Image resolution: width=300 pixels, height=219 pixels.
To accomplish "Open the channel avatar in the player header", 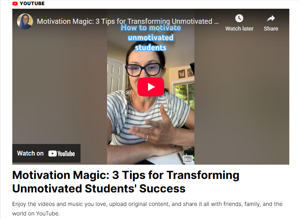I will (25, 21).
